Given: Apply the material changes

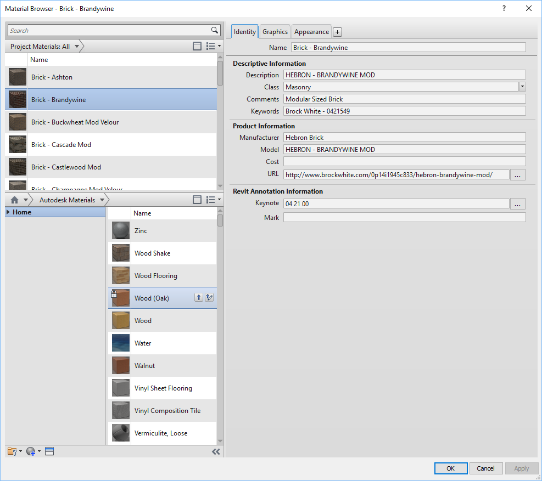Looking at the screenshot, I should (x=521, y=468).
